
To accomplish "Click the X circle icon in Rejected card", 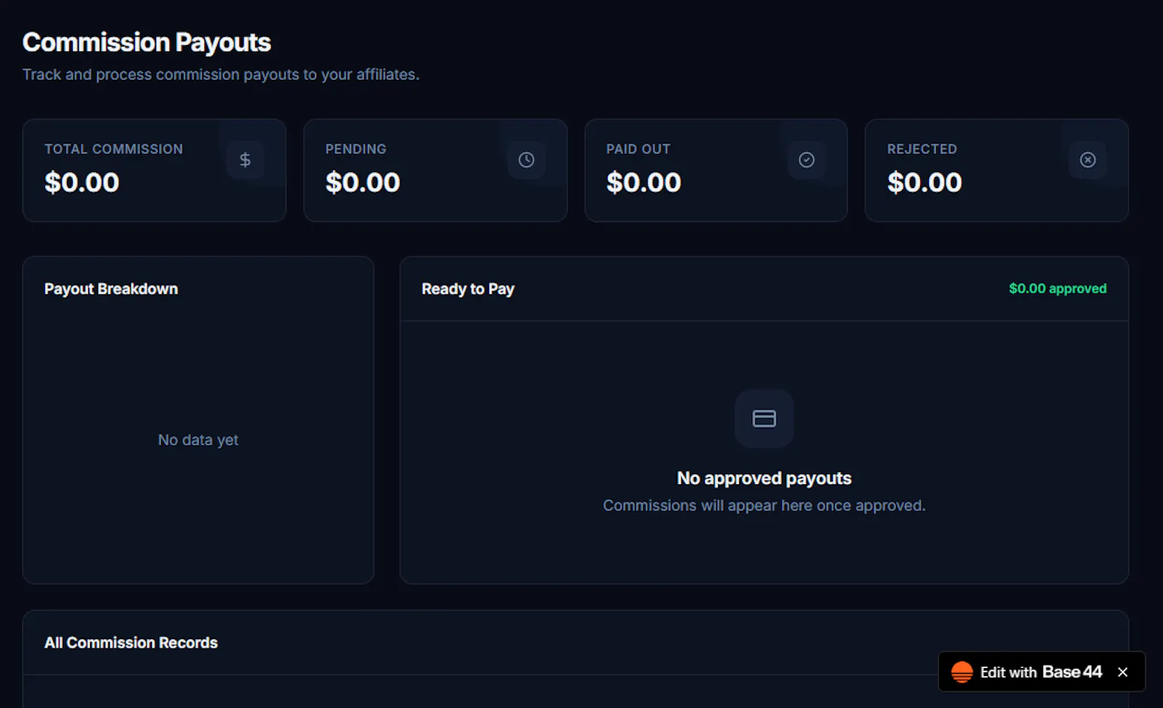I will 1087,160.
